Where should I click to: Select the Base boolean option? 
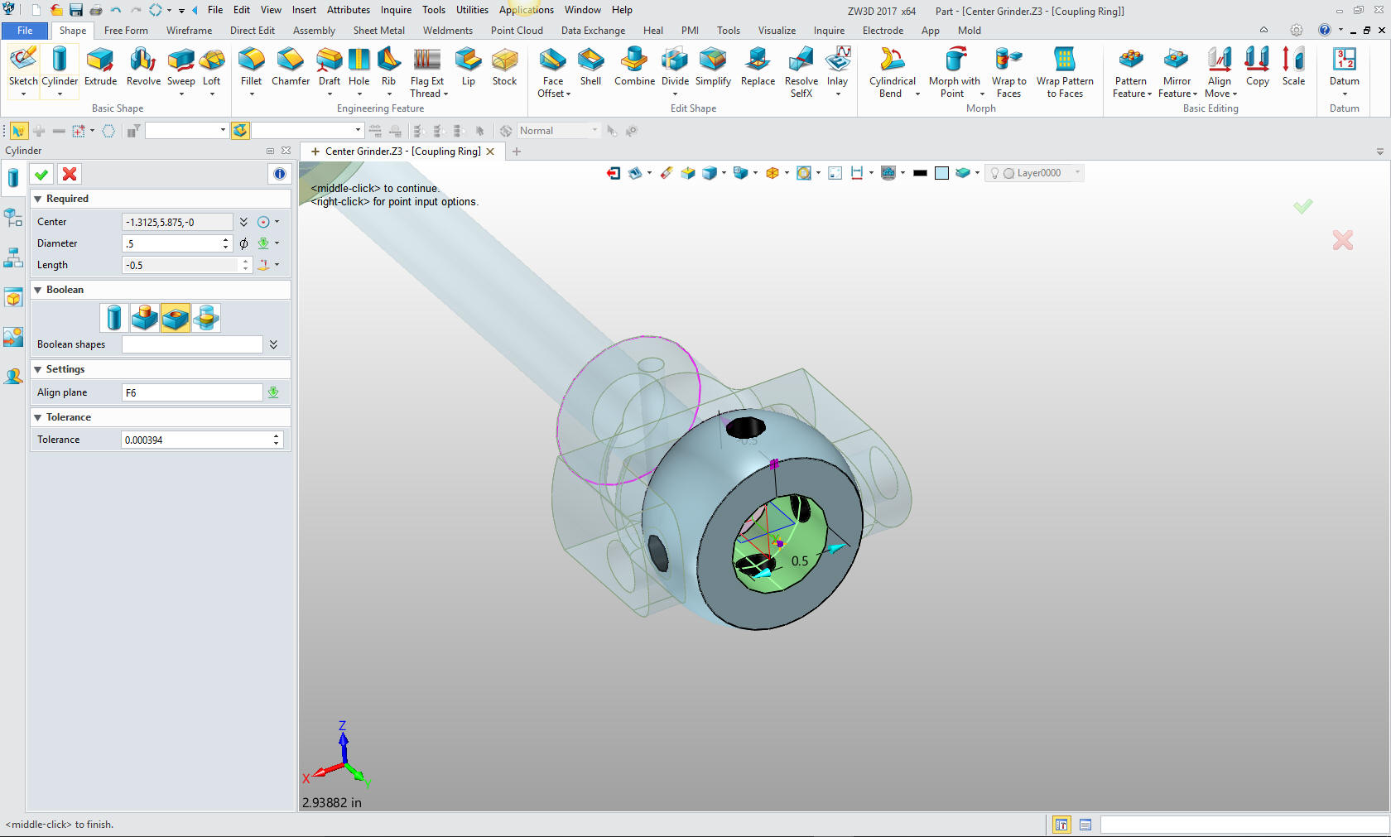[x=114, y=318]
